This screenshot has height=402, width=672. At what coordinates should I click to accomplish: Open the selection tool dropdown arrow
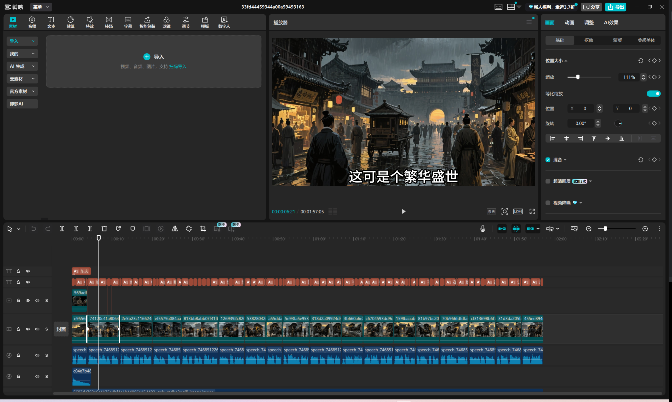click(x=19, y=229)
